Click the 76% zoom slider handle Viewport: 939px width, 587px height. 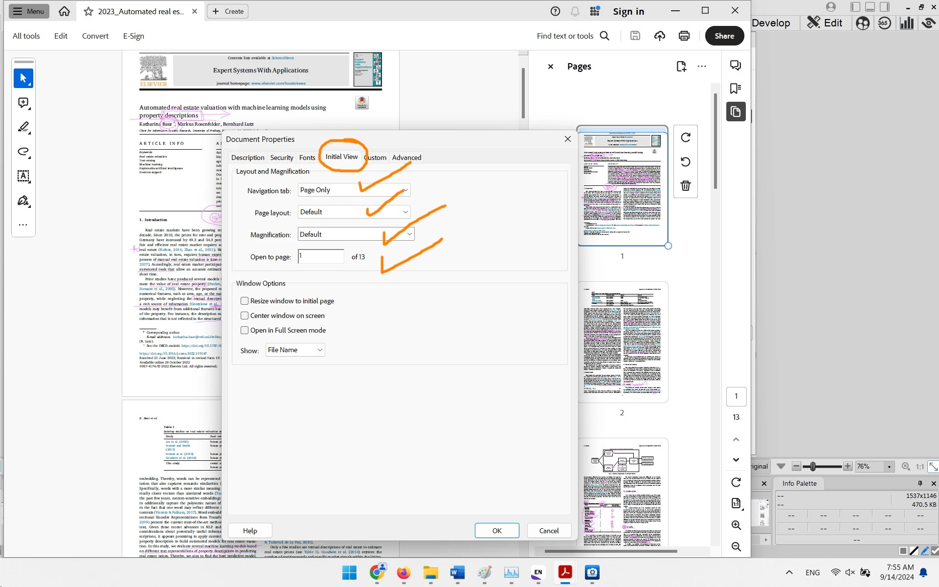[x=812, y=467]
